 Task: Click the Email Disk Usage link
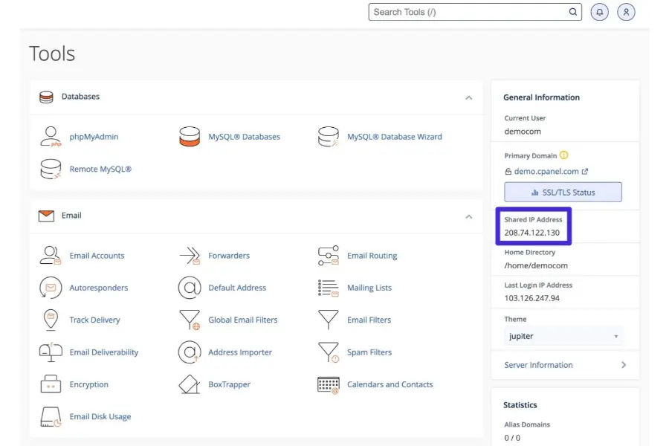(x=100, y=416)
